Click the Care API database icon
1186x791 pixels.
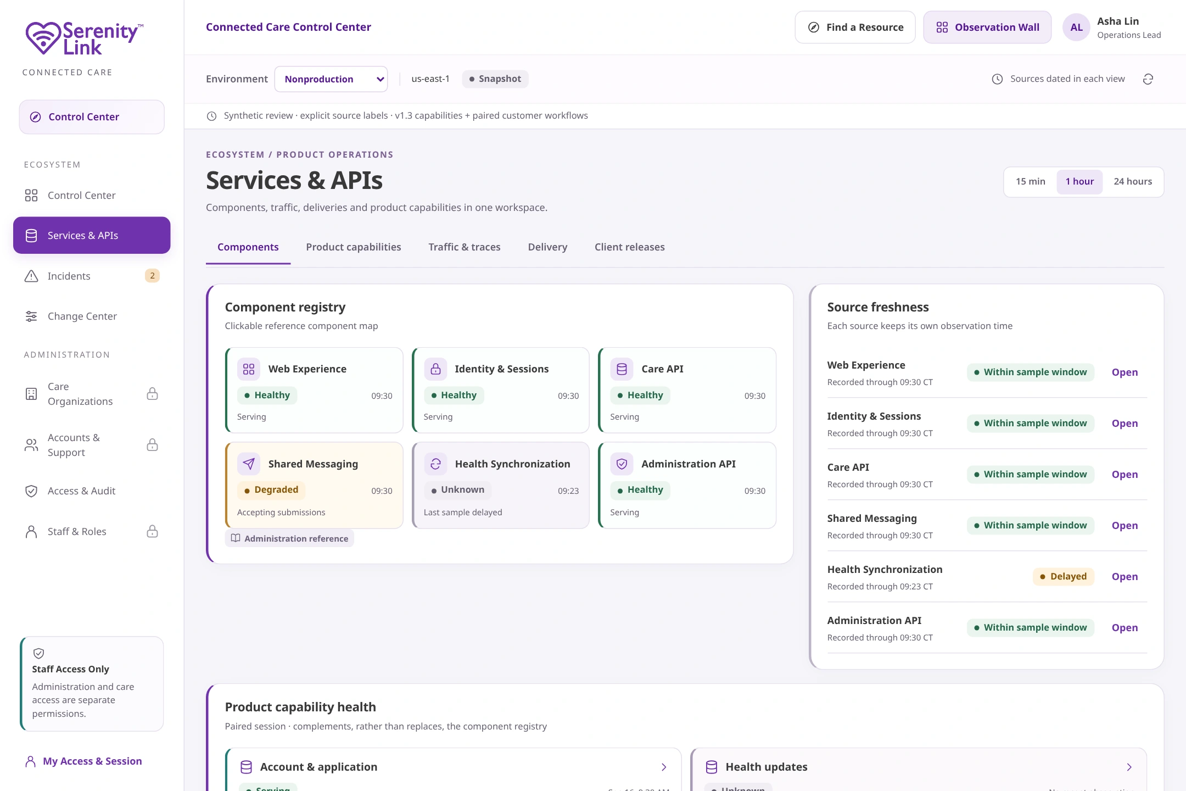(622, 369)
